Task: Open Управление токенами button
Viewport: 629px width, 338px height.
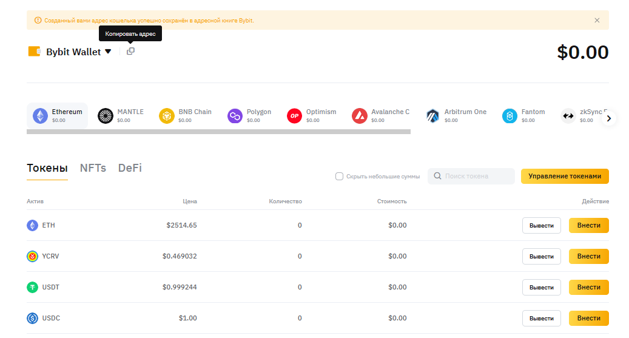Action: coord(565,176)
